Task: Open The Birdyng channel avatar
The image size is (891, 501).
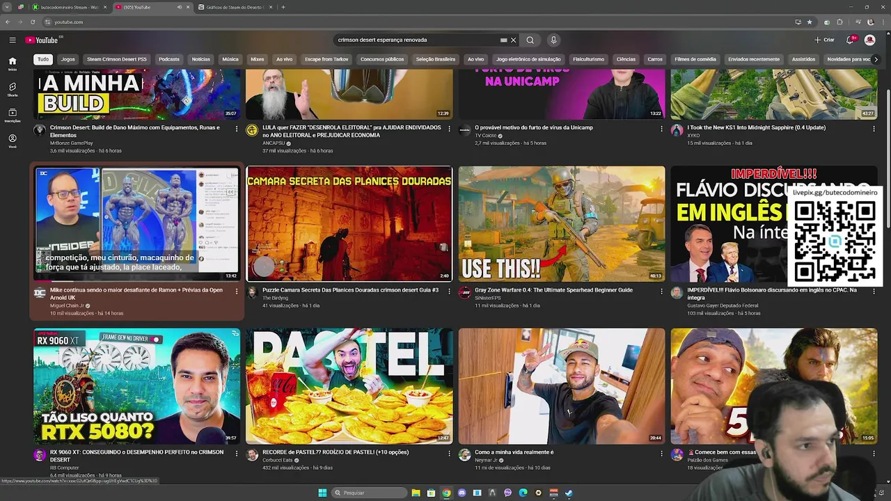Action: point(252,293)
